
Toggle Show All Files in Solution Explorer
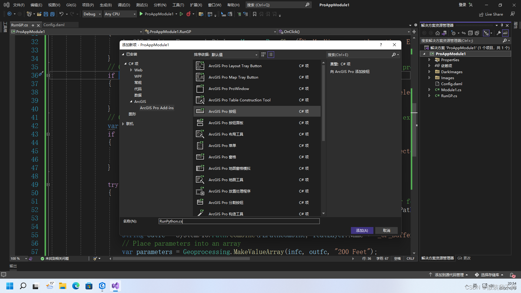pyautogui.click(x=477, y=33)
